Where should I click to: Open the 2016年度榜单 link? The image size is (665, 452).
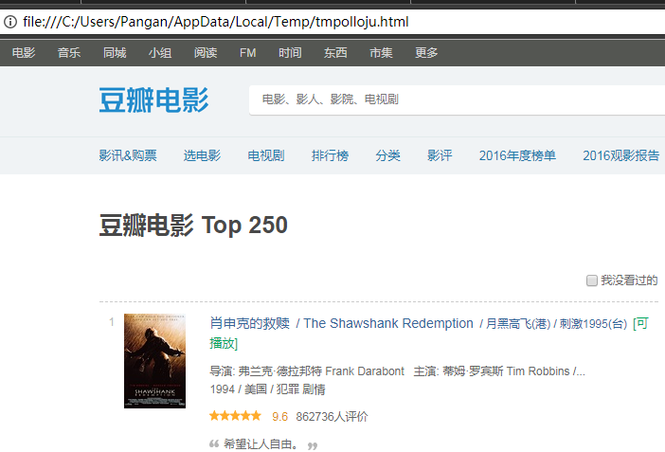pyautogui.click(x=517, y=155)
